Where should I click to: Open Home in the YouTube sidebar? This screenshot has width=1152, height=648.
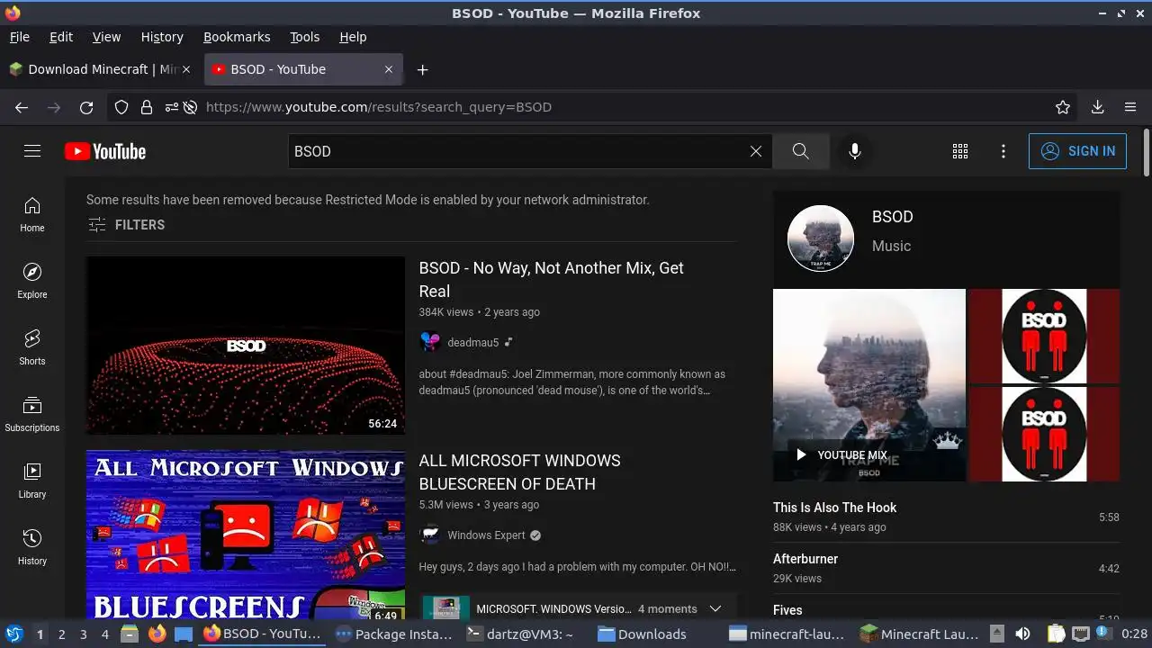pyautogui.click(x=32, y=215)
